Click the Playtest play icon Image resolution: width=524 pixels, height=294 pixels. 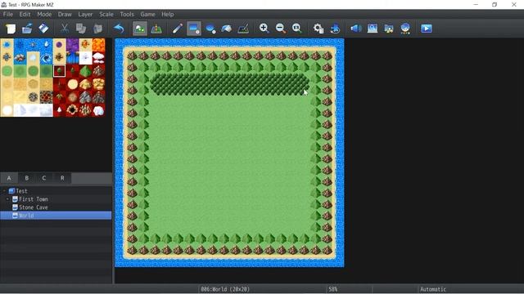point(427,29)
